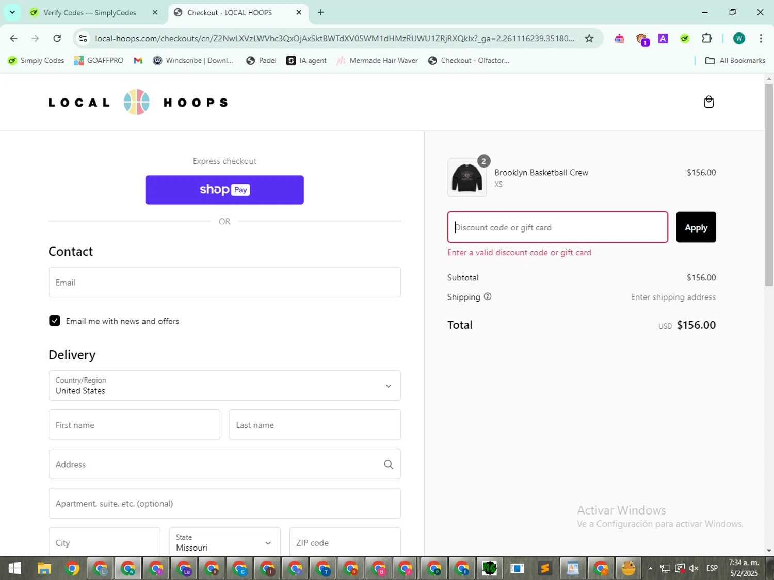The image size is (774, 580).
Task: Open the GOAFFPRO bookmark
Action: (x=99, y=60)
